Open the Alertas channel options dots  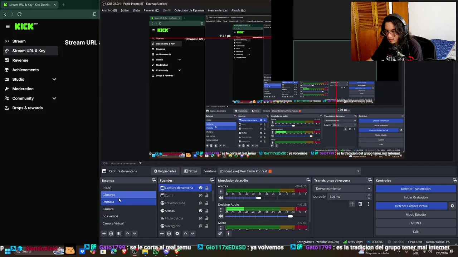tap(221, 192)
